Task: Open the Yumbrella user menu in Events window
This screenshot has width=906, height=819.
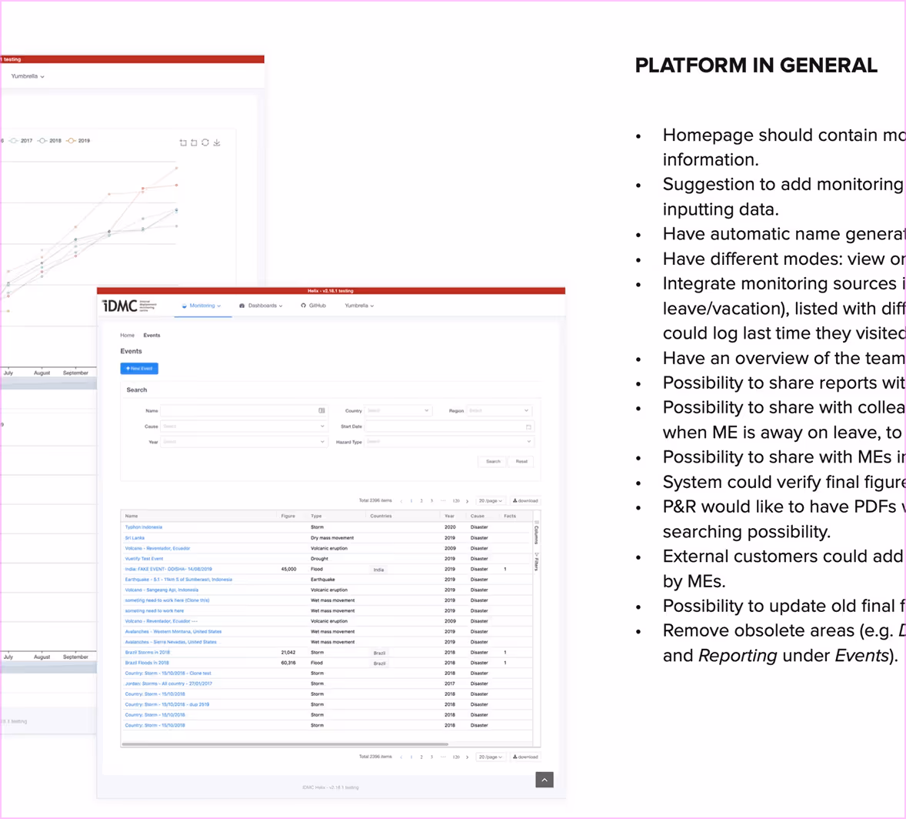Action: (x=359, y=306)
